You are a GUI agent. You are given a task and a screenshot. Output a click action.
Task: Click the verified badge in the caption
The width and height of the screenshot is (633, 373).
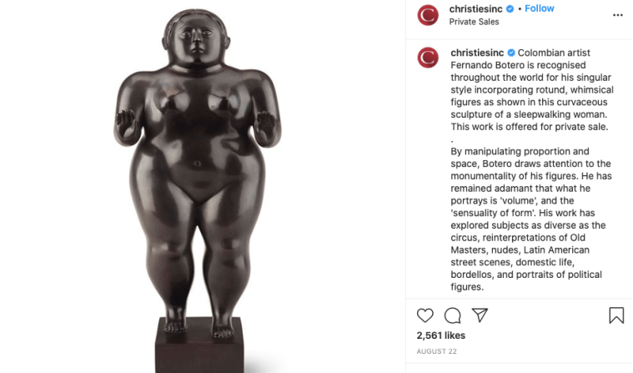(x=511, y=53)
